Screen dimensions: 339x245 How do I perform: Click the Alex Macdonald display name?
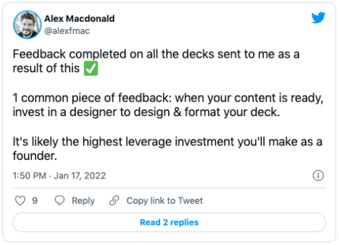pos(80,19)
